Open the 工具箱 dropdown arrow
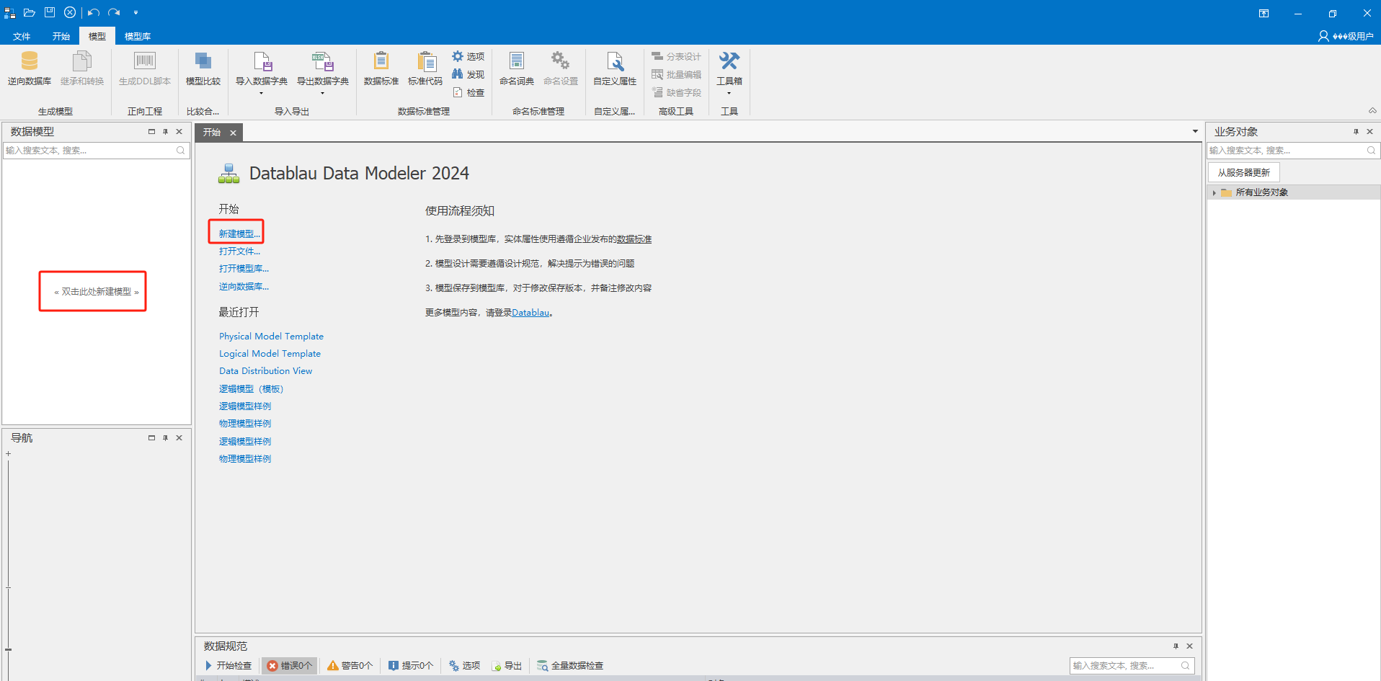The image size is (1381, 681). point(729,93)
